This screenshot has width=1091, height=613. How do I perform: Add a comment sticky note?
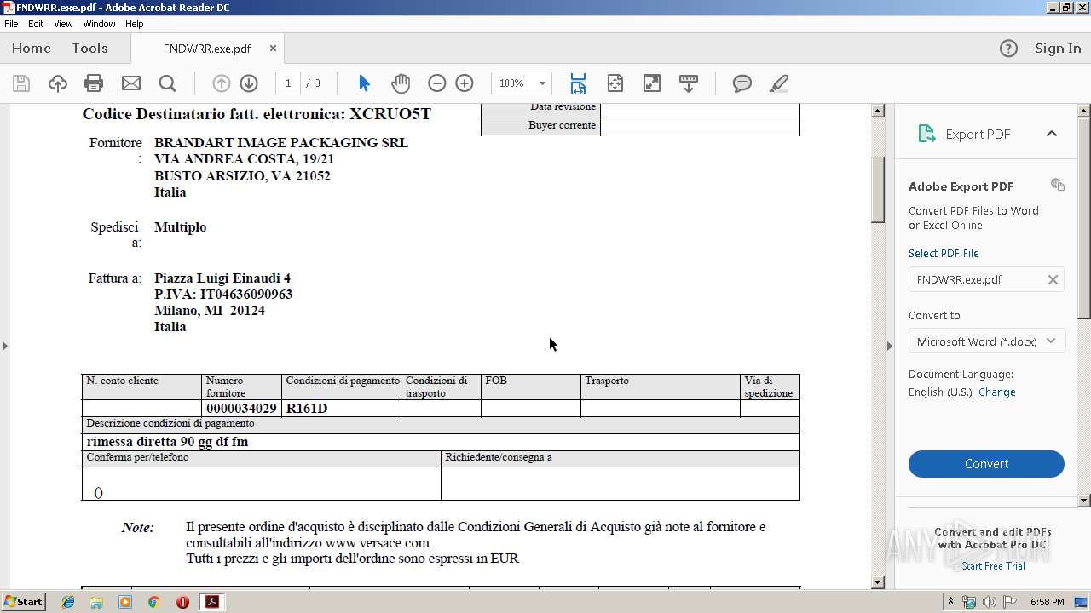(x=742, y=83)
